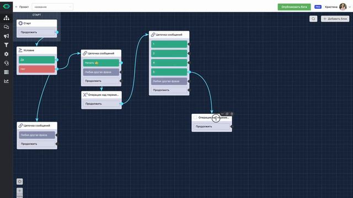Click the zoom in plus button
353x198 pixels.
click(x=20, y=191)
